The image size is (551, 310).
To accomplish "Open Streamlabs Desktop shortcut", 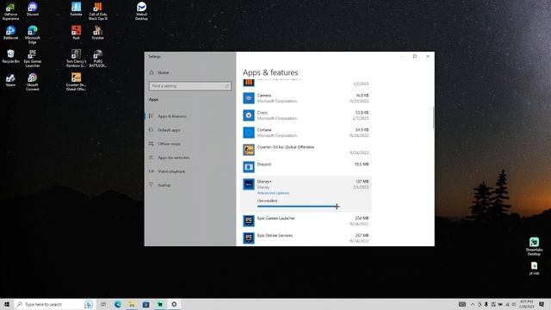I will tap(534, 246).
